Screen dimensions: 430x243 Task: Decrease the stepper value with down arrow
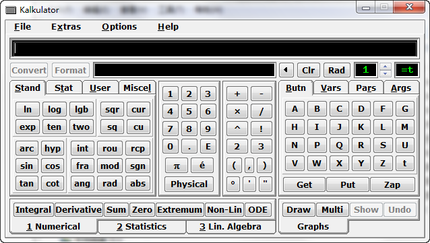point(385,73)
